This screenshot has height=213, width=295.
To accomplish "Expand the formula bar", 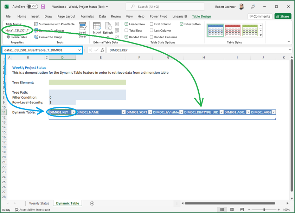I will tap(290, 50).
